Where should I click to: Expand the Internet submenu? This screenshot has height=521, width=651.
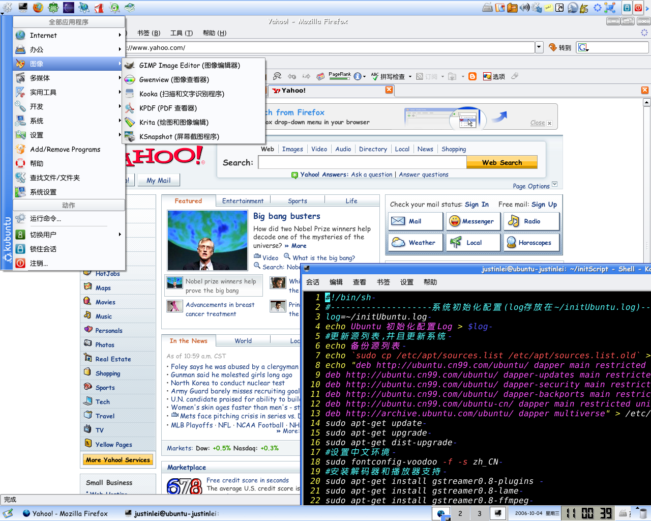(x=69, y=35)
